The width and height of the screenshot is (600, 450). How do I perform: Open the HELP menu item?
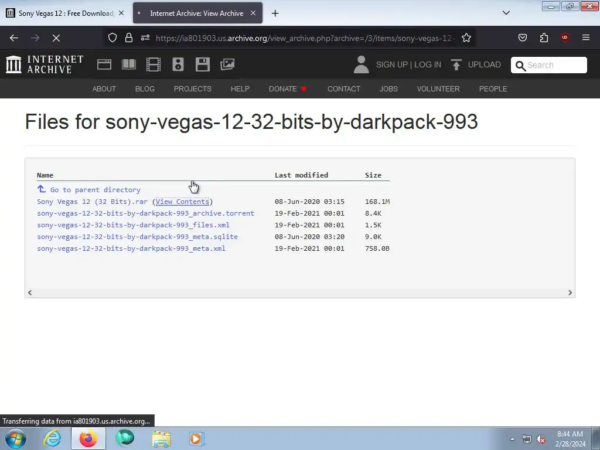(x=240, y=89)
